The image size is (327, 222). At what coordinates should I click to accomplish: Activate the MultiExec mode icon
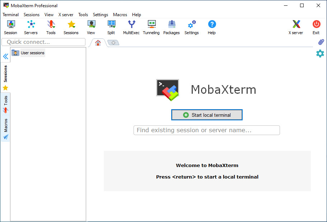[x=131, y=27]
